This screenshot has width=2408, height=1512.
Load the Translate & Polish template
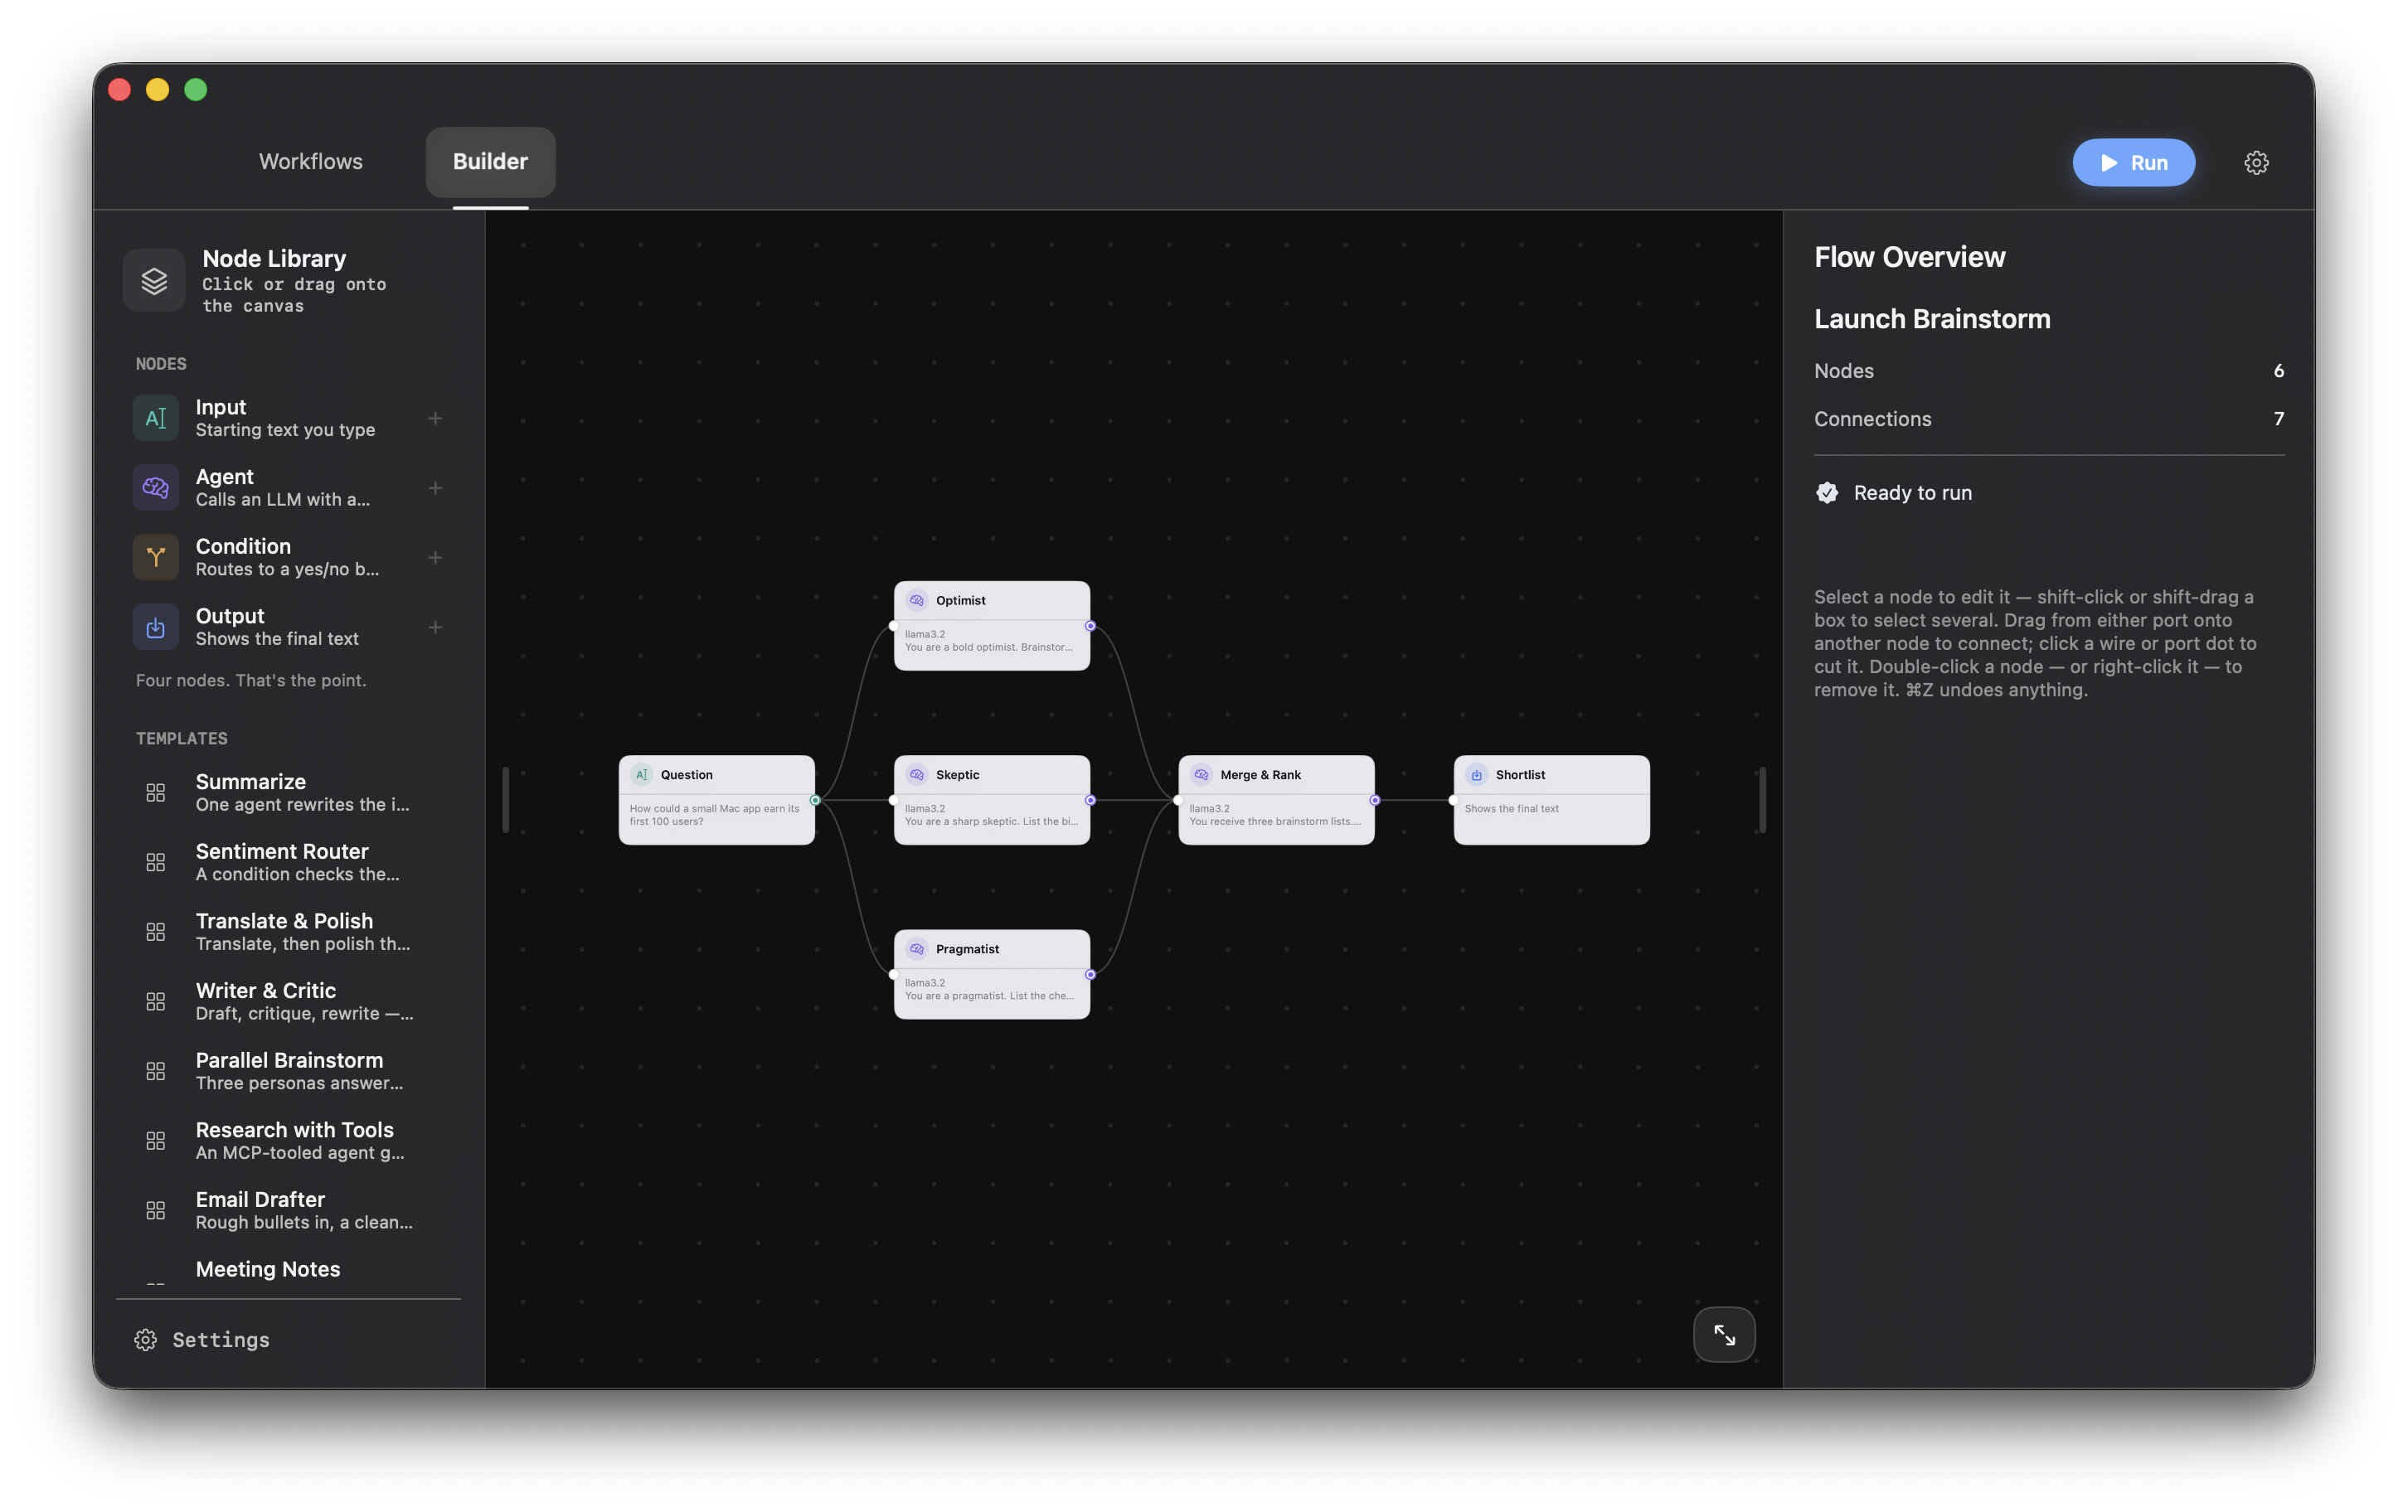pos(288,932)
